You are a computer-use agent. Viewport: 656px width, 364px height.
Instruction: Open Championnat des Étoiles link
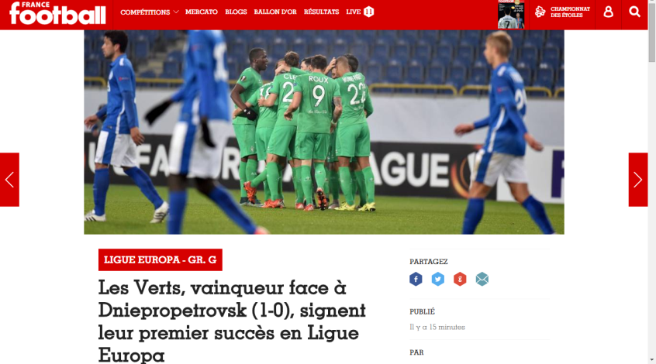point(562,12)
